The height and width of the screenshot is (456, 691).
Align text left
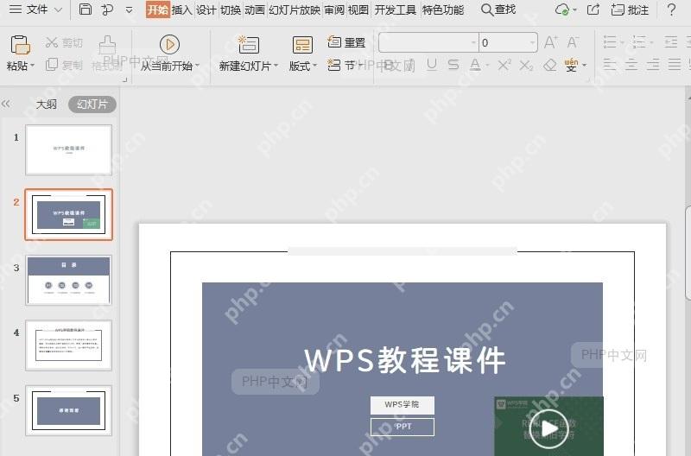610,66
